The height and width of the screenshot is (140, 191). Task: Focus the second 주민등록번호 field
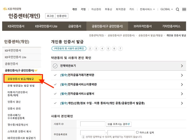click(x=121, y=133)
